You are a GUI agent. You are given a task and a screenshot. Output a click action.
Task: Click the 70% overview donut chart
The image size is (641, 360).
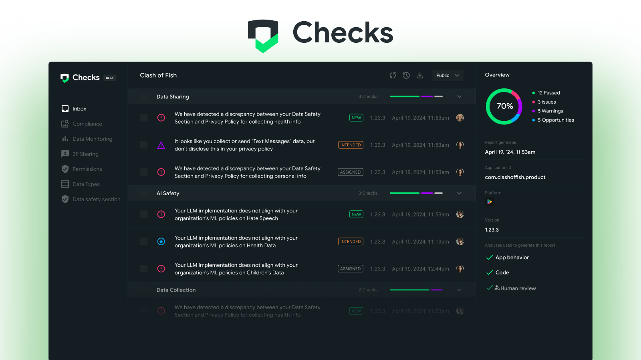504,106
